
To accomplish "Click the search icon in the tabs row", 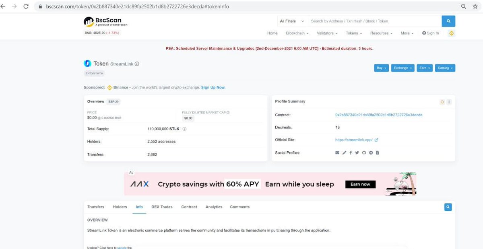I will (x=448, y=207).
